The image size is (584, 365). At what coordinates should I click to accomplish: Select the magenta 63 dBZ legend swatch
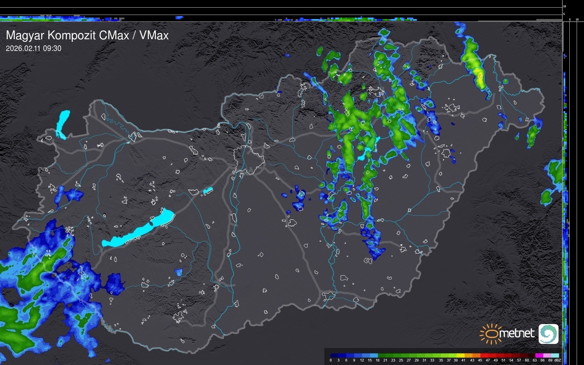[540, 355]
